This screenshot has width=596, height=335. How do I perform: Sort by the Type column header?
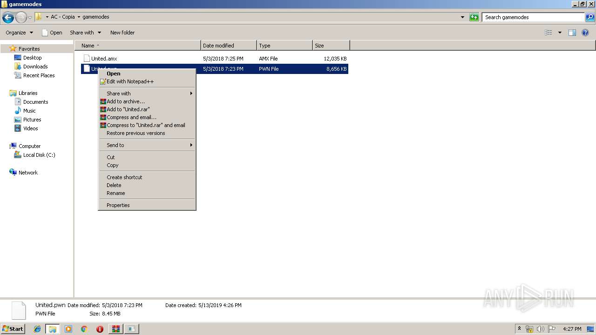click(284, 46)
